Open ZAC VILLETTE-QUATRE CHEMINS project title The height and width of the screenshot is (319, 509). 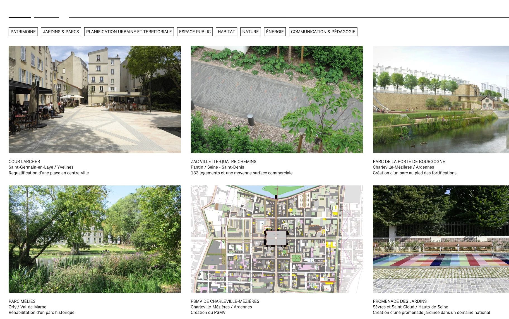(x=224, y=161)
